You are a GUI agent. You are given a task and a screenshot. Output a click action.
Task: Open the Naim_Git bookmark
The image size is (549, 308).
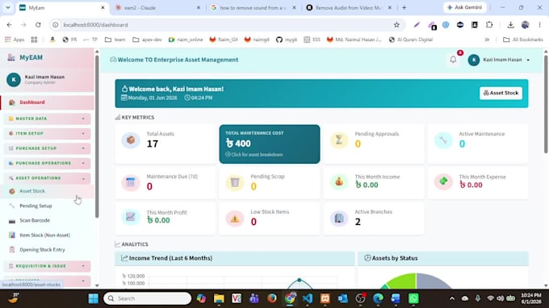click(x=224, y=40)
